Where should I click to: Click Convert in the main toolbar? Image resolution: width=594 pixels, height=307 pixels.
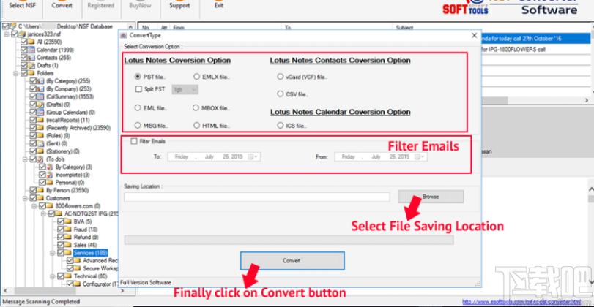(x=62, y=6)
